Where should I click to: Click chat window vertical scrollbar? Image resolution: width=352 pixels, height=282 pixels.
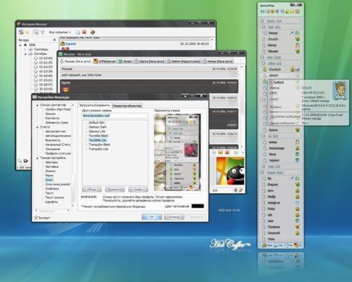coord(243,107)
